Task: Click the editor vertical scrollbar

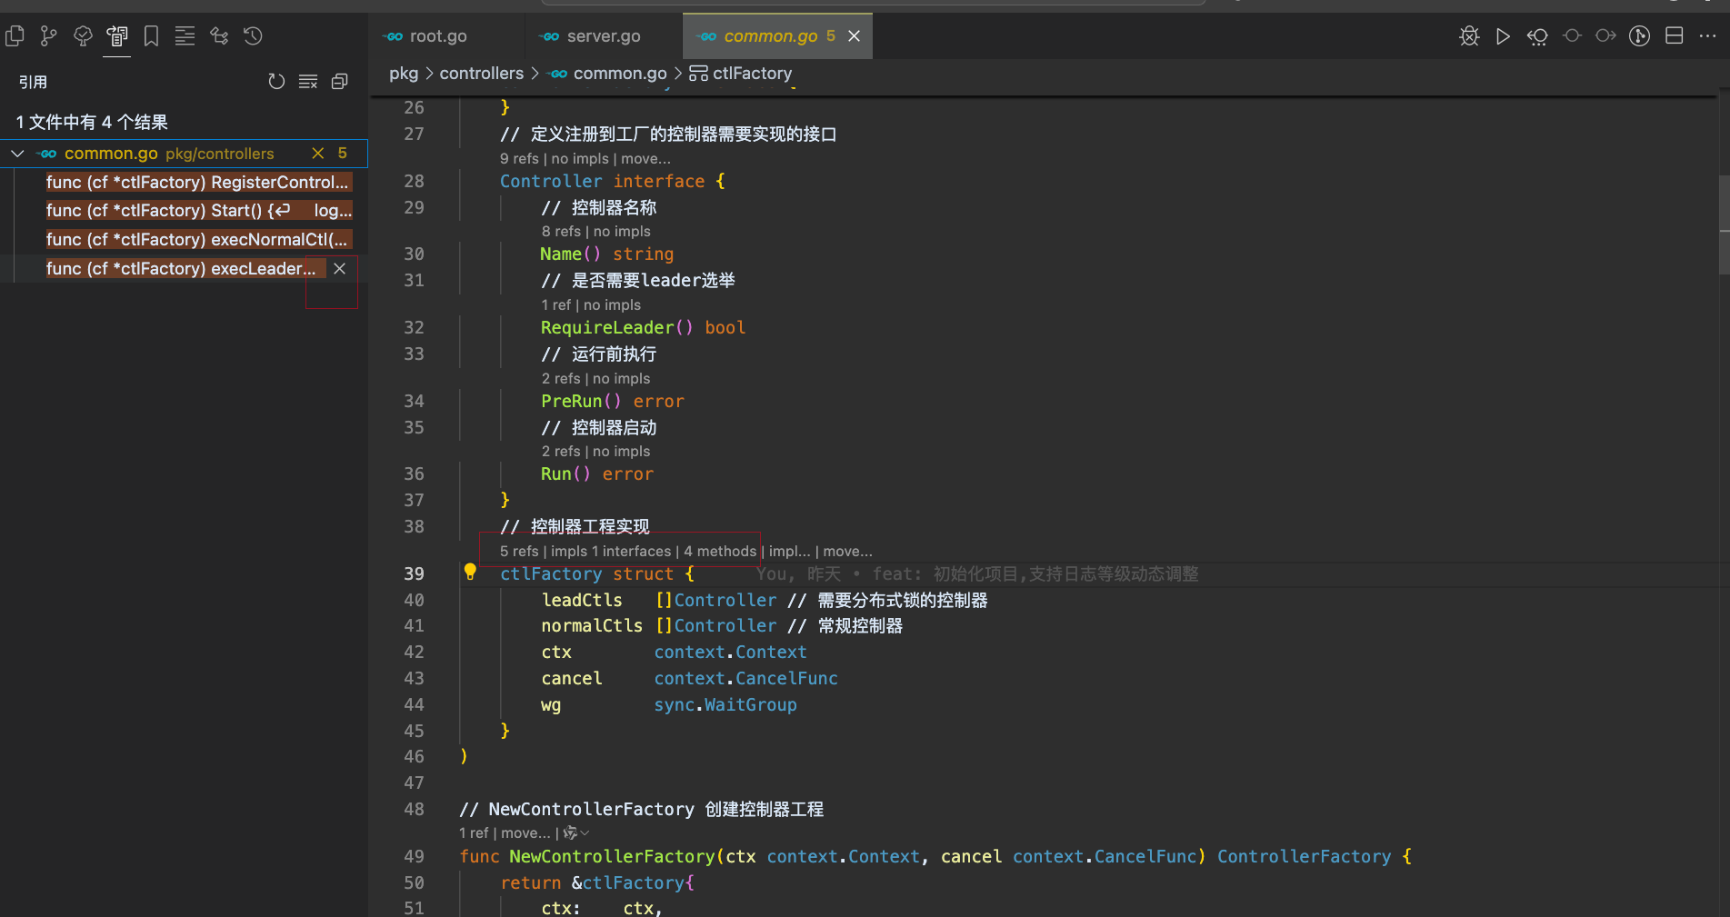Action: pos(1724,224)
